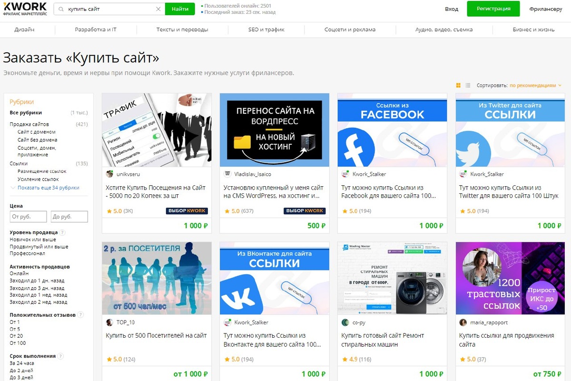Image resolution: width=571 pixels, height=381 pixels.
Task: Filter sellers by Онлайн activity
Action: click(20, 274)
